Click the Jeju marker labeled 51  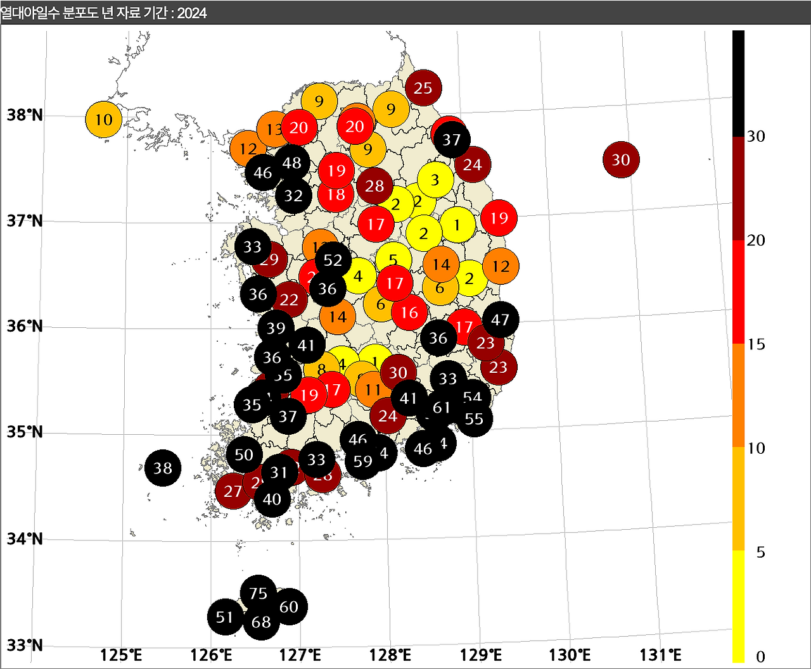pyautogui.click(x=225, y=616)
